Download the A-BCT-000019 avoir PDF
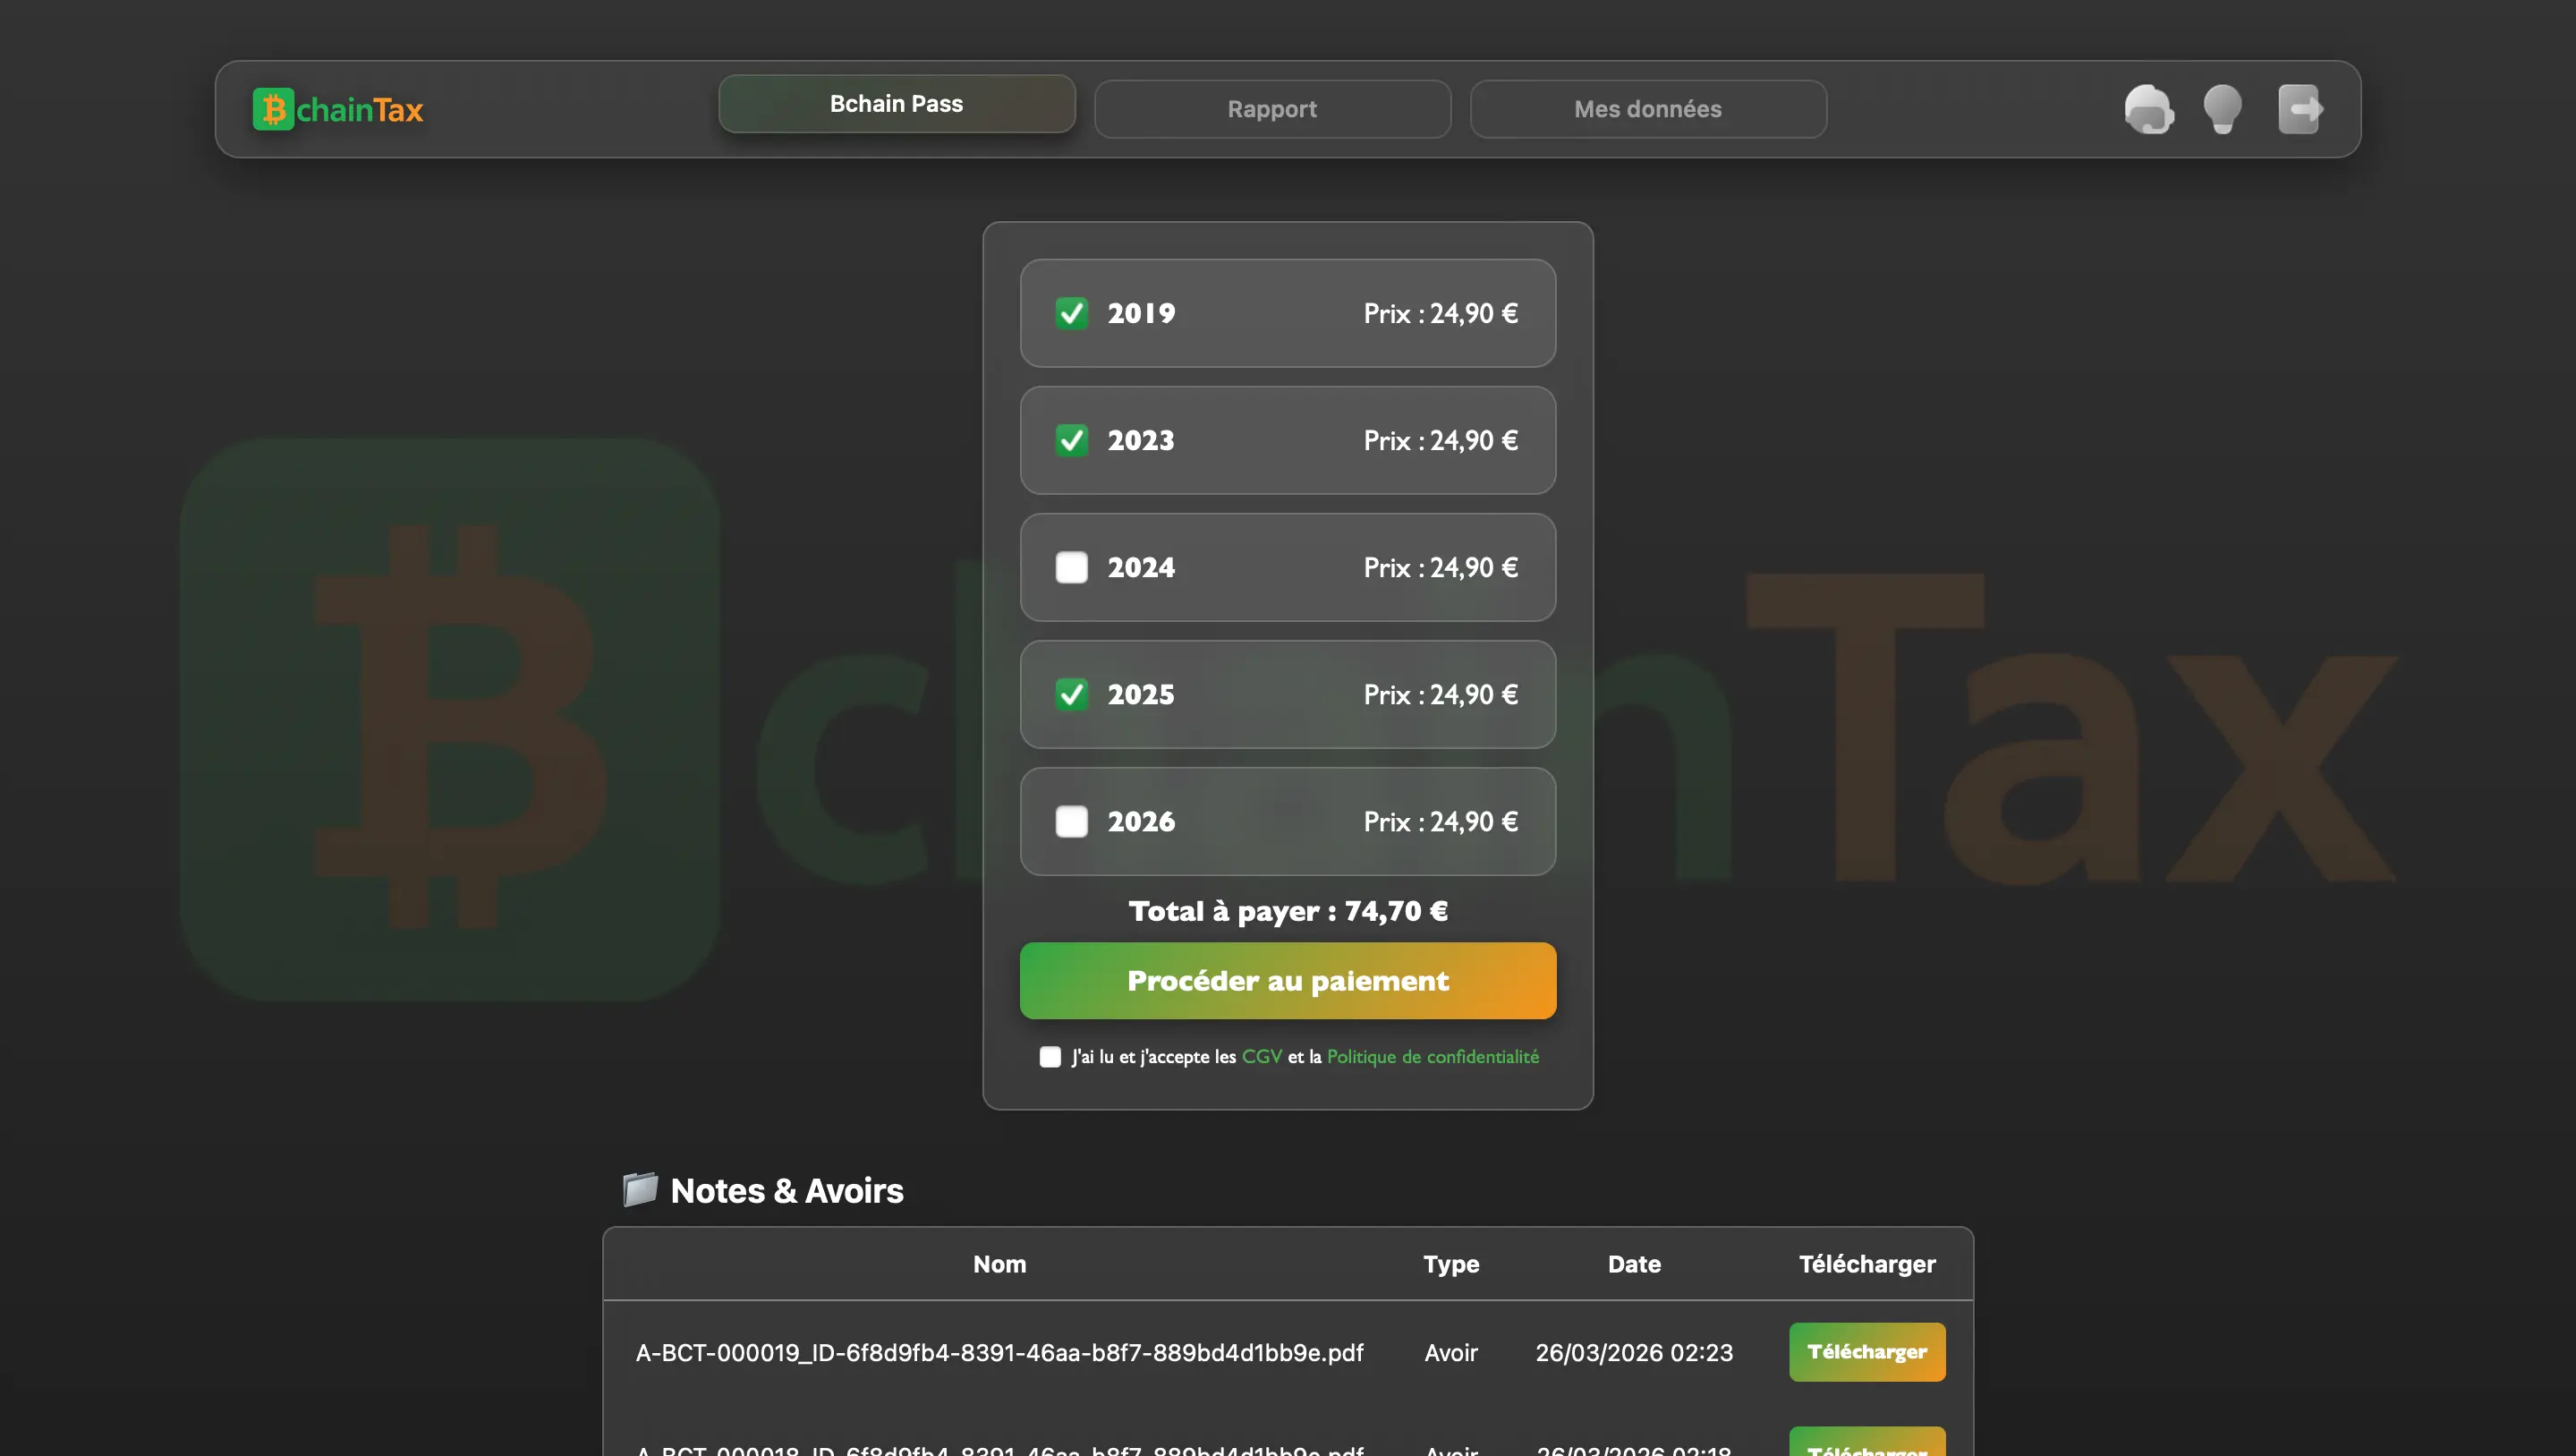The width and height of the screenshot is (2576, 1456). (x=1866, y=1352)
